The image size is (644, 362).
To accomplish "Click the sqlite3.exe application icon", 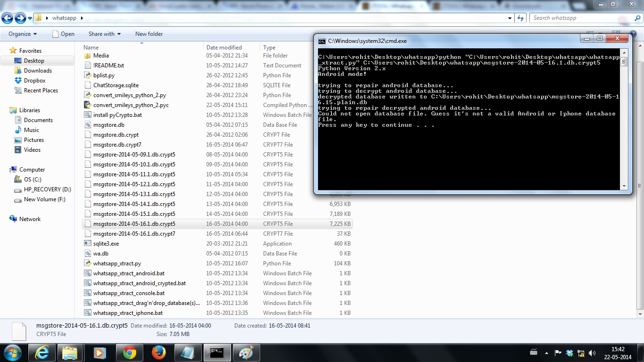I will 87,244.
